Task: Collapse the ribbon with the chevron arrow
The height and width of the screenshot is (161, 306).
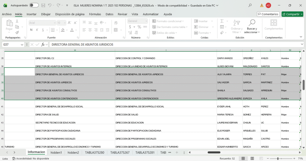Action: coord(301,37)
